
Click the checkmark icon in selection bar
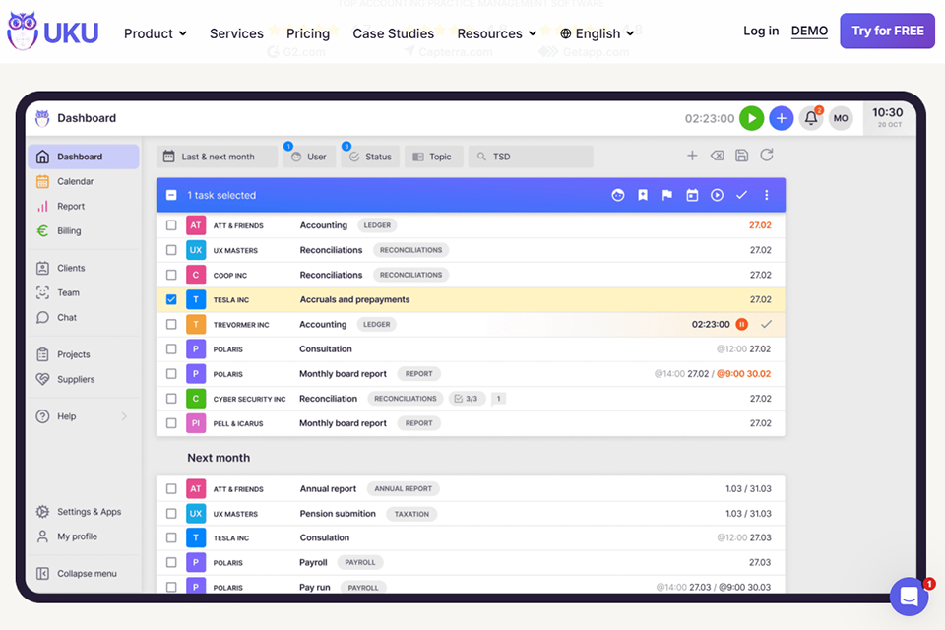(741, 195)
